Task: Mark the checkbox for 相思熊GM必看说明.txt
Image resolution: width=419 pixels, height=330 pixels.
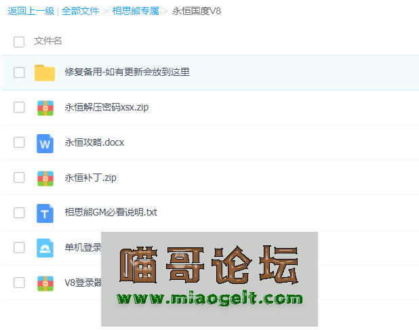Action: pyautogui.click(x=19, y=213)
